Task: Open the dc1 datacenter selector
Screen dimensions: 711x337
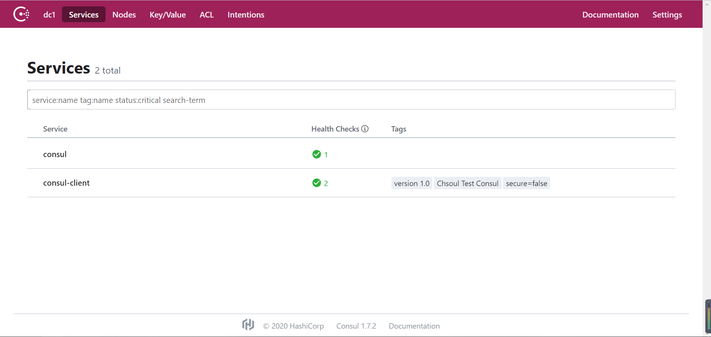Action: click(x=49, y=14)
